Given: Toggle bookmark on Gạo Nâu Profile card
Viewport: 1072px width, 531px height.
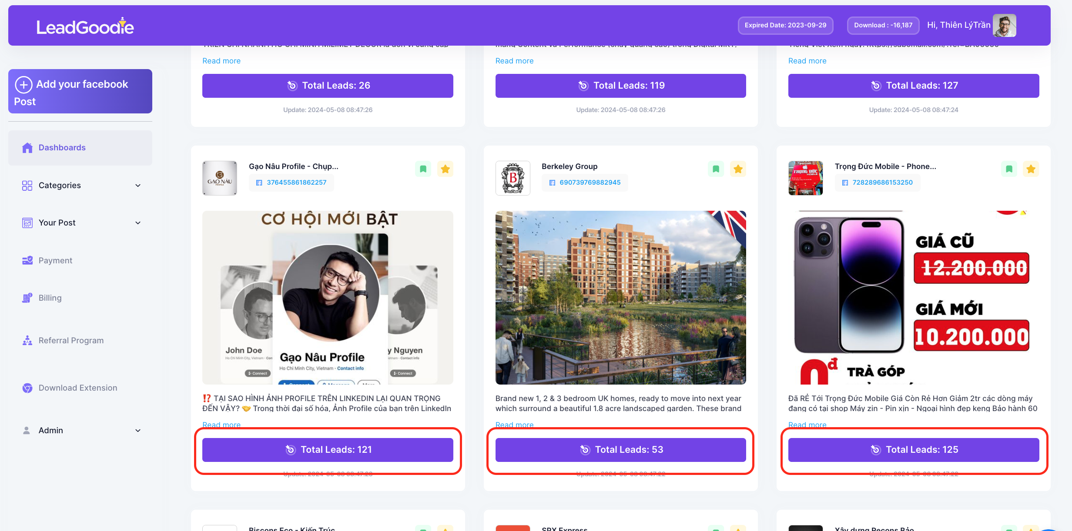Looking at the screenshot, I should tap(423, 169).
